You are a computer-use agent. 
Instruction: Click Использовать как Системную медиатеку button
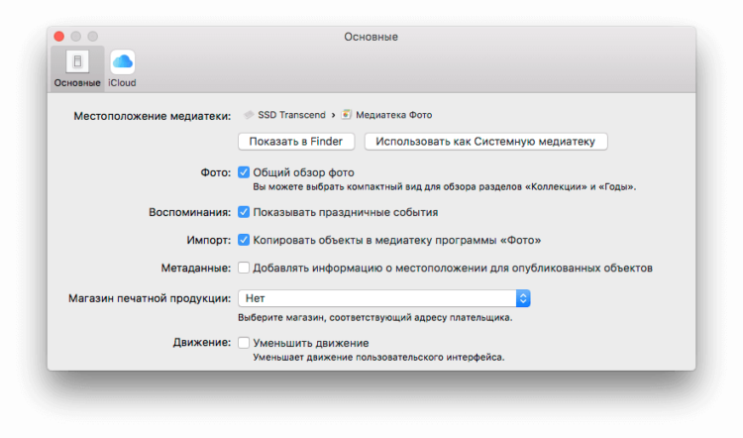[x=485, y=142]
